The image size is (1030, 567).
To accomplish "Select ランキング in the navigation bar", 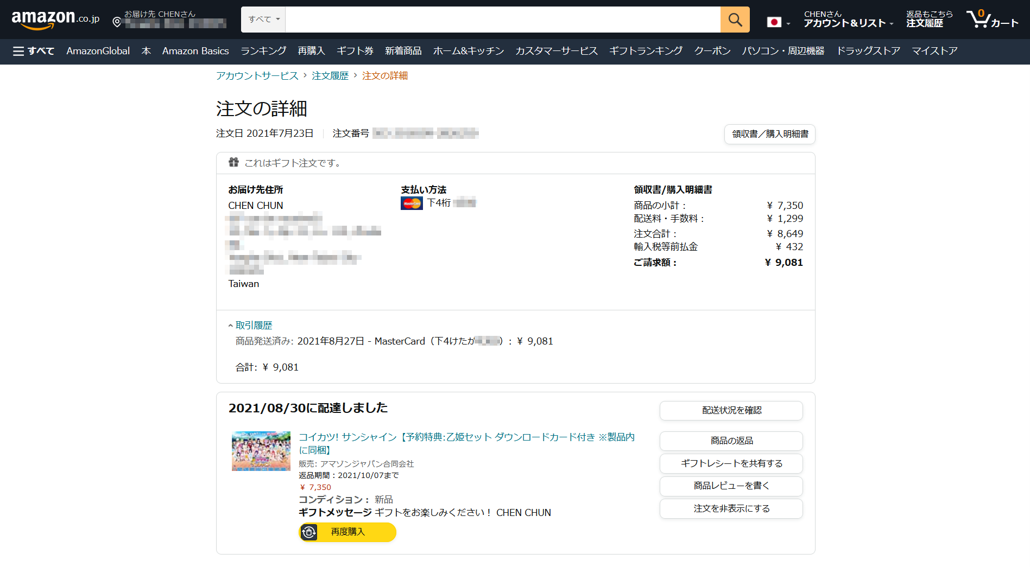I will 263,51.
